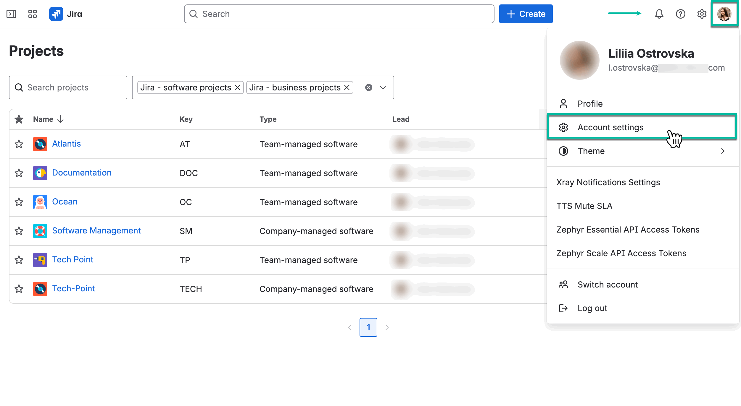741x406 pixels.
Task: Expand the project filter dropdown chevron
Action: pos(383,87)
